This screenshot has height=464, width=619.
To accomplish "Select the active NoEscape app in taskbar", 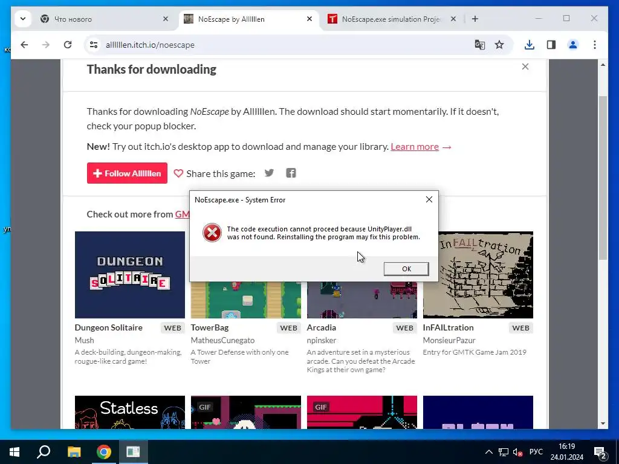I will pyautogui.click(x=133, y=452).
